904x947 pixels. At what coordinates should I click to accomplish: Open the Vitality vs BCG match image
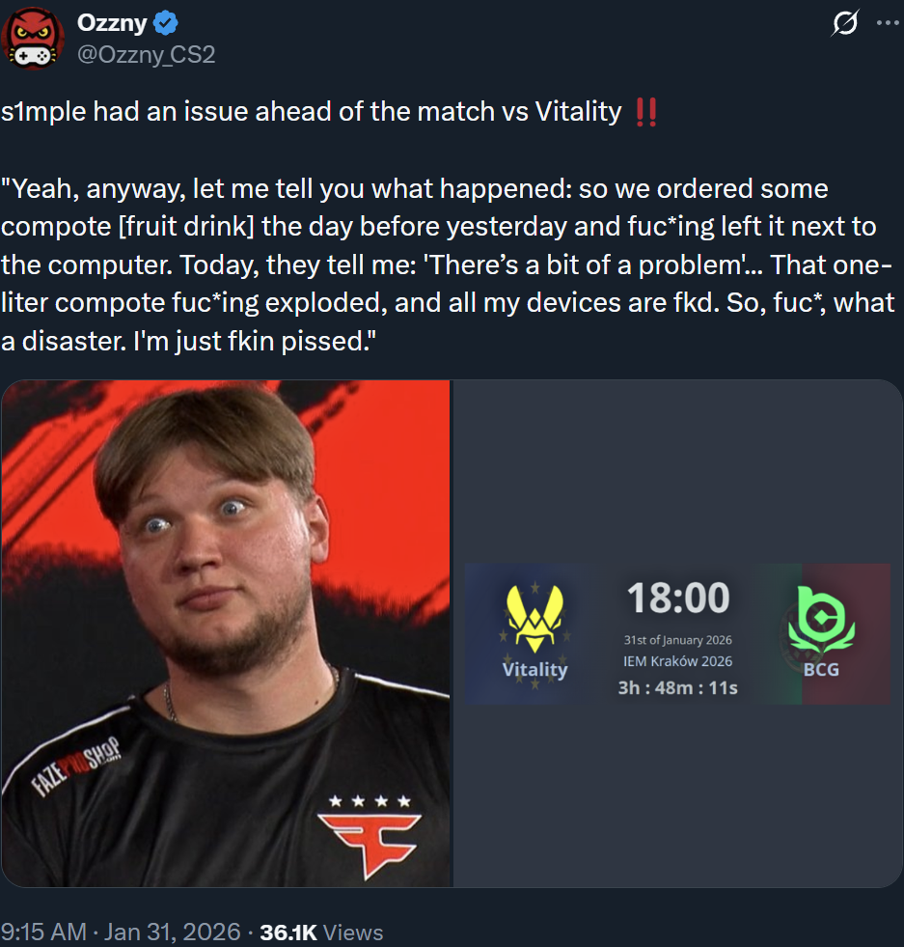[677, 633]
